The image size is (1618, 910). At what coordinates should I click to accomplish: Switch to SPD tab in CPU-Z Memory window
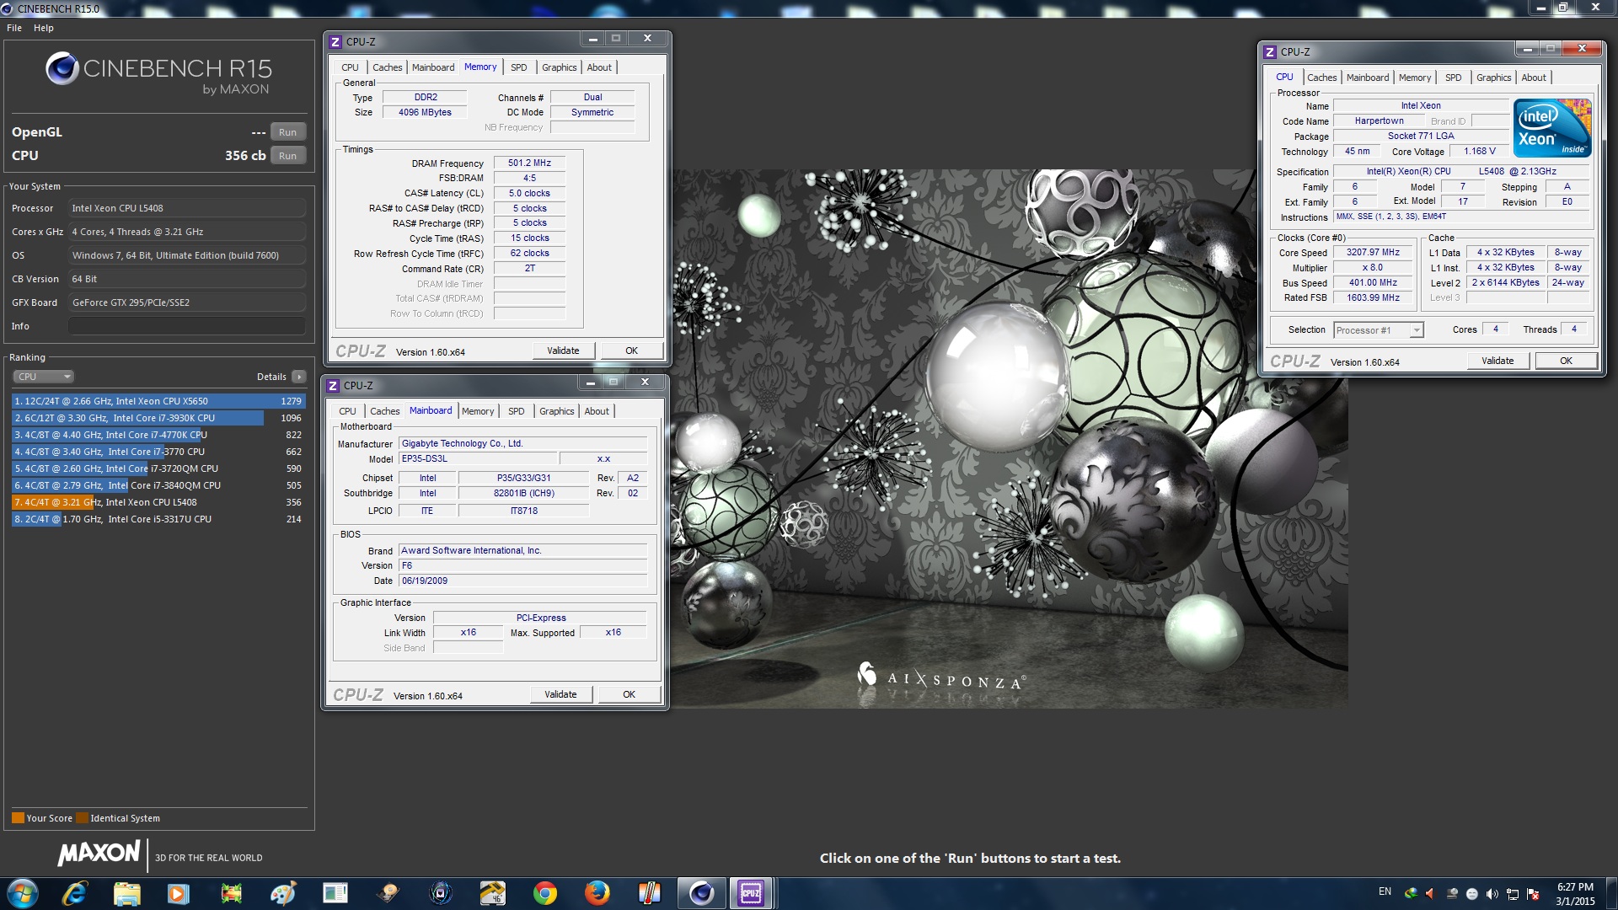(519, 67)
